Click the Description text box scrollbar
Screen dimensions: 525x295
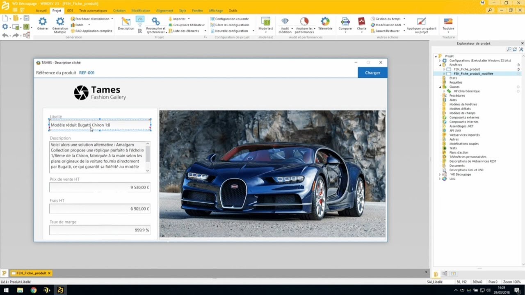(148, 157)
